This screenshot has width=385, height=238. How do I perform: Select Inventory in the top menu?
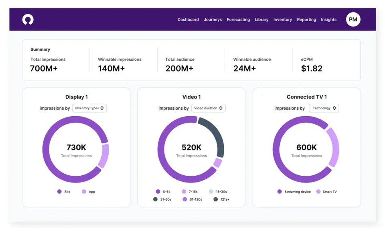point(283,19)
